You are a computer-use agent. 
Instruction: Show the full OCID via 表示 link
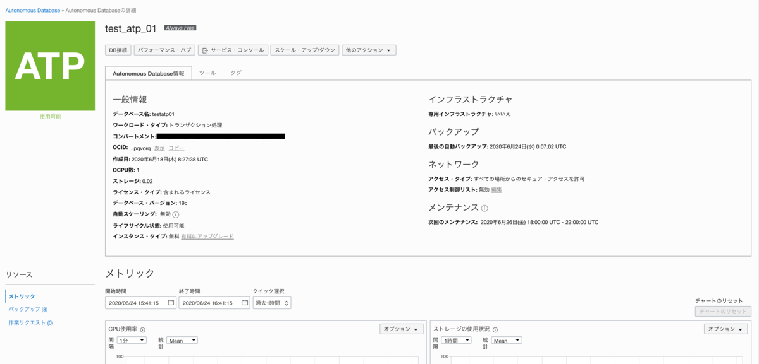coord(159,148)
